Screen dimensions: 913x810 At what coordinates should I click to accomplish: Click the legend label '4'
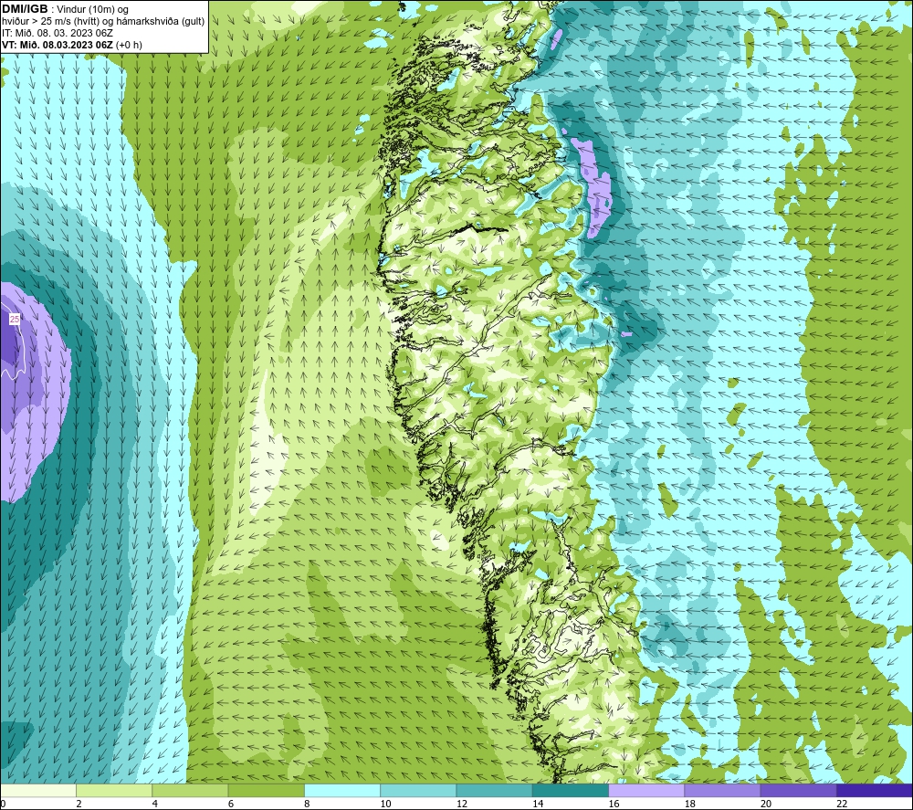(155, 804)
